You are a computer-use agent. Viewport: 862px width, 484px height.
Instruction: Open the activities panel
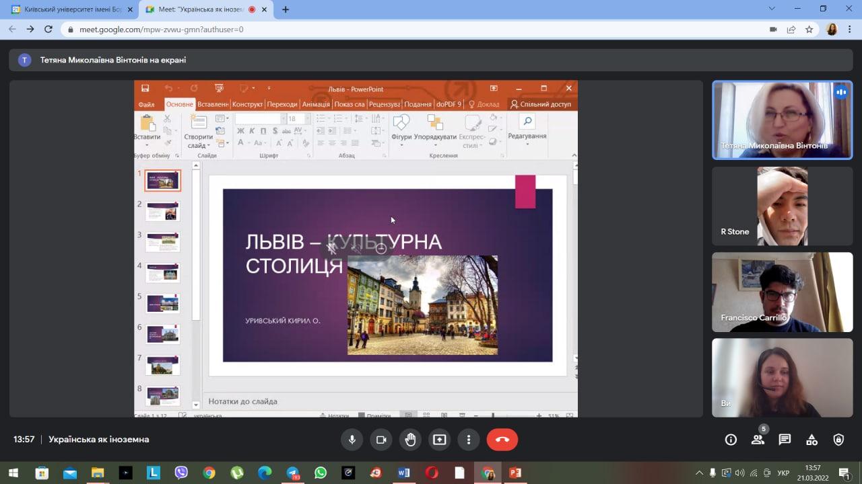[x=811, y=440]
